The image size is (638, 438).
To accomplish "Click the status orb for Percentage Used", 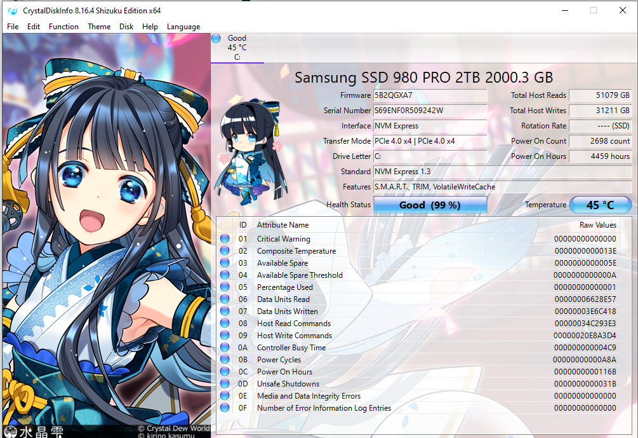I will click(225, 287).
